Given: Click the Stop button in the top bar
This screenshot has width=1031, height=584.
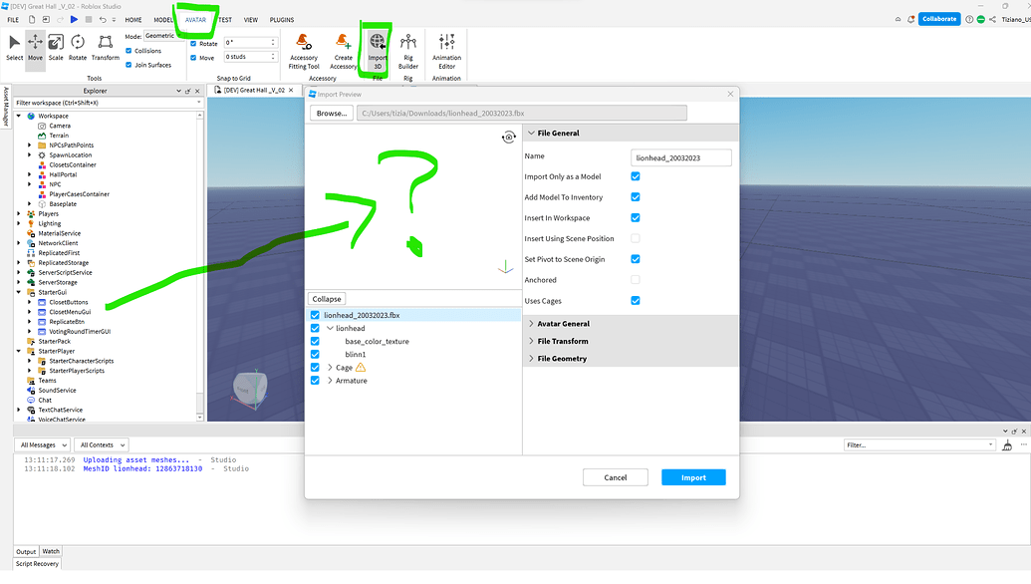Looking at the screenshot, I should pyautogui.click(x=88, y=20).
